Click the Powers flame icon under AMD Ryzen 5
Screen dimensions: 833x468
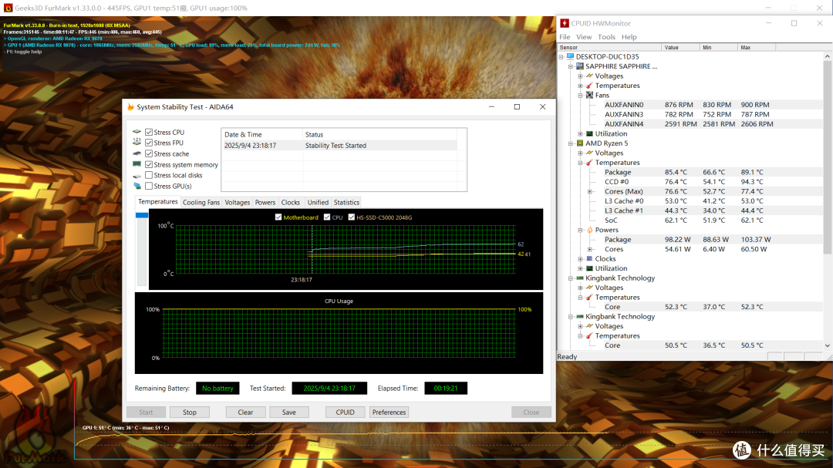pyautogui.click(x=589, y=230)
